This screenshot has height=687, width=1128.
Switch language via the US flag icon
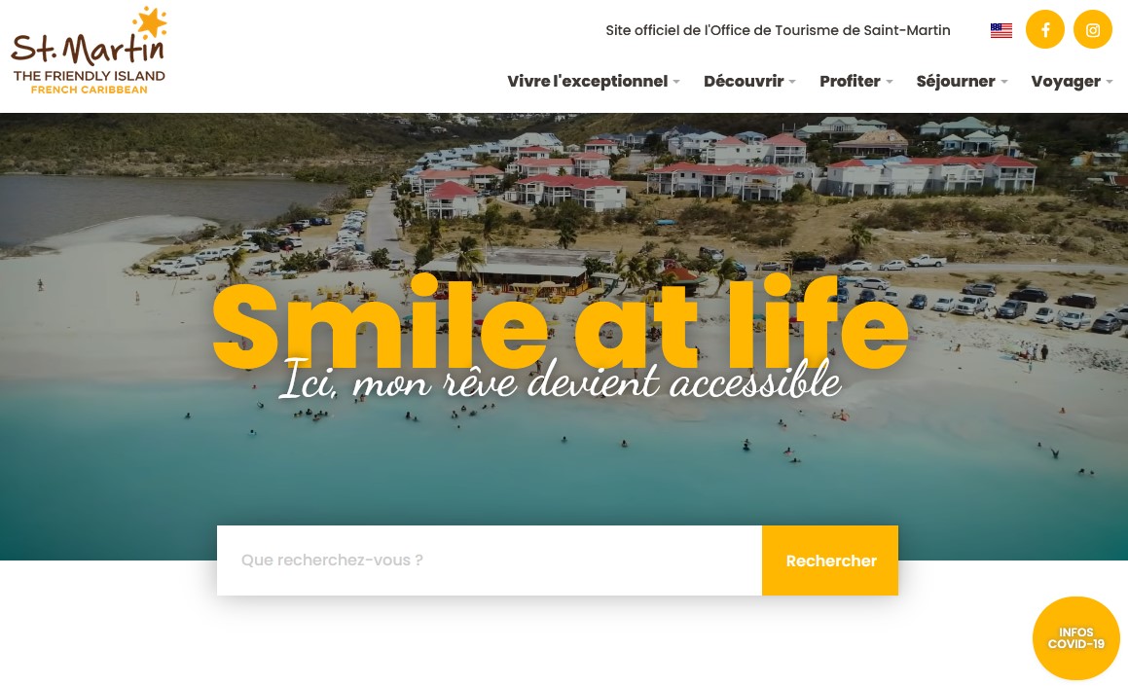pyautogui.click(x=1001, y=30)
